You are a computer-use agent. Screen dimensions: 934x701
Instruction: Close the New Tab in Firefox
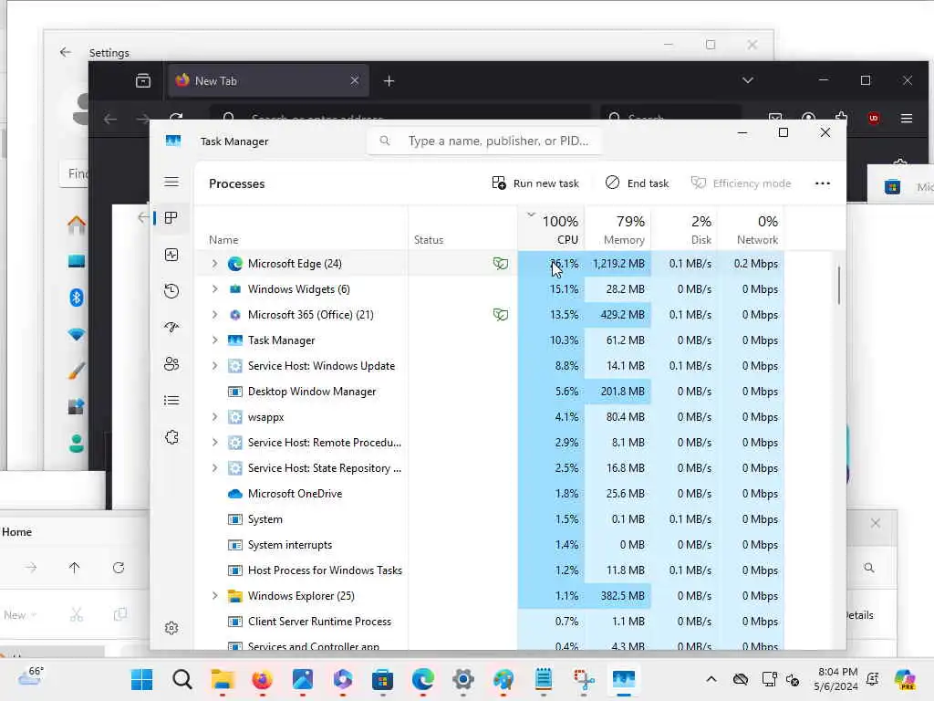(x=355, y=80)
